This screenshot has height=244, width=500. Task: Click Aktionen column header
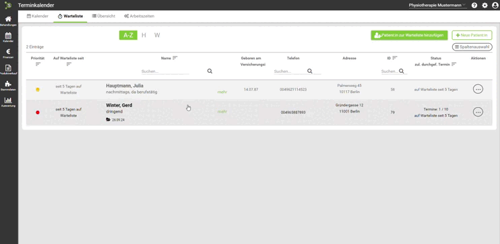click(478, 58)
